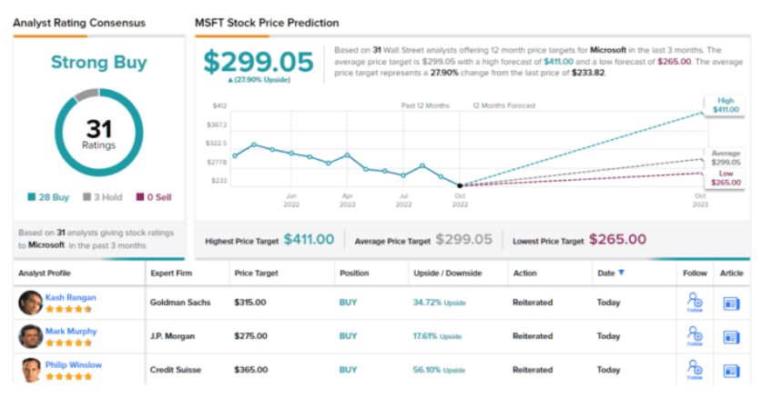Click Kash Rangan's profile photo
Image resolution: width=762 pixels, height=398 pixels.
tap(30, 303)
